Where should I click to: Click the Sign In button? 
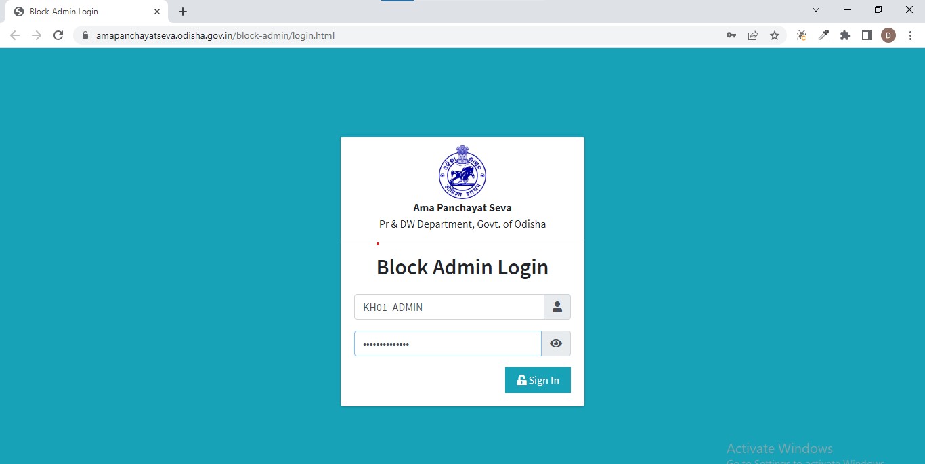[x=538, y=380]
